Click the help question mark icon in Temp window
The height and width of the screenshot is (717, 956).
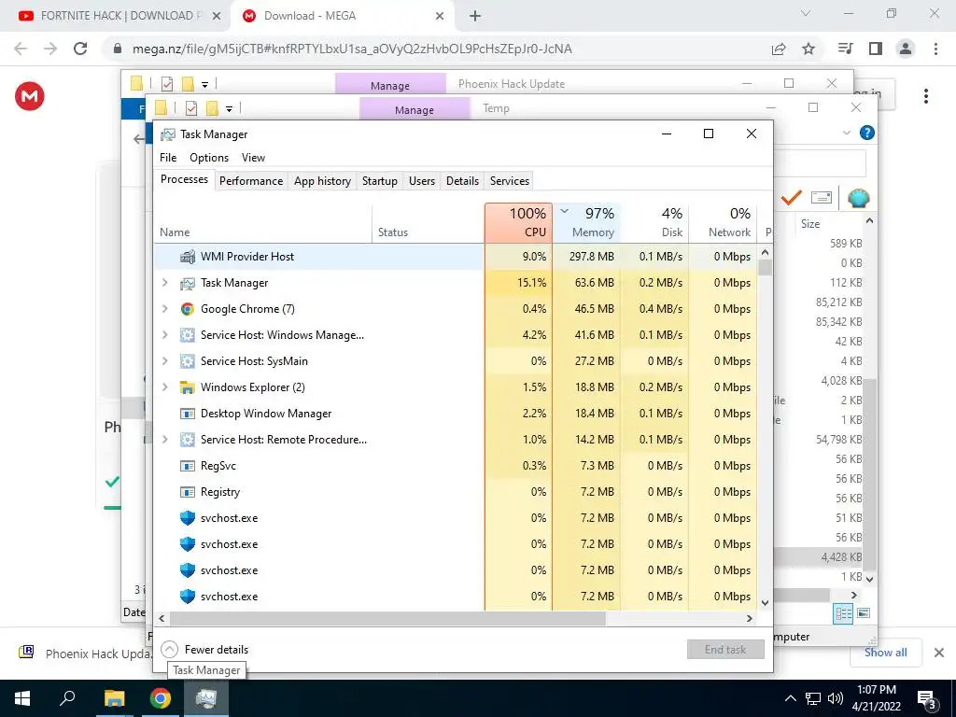(x=866, y=133)
